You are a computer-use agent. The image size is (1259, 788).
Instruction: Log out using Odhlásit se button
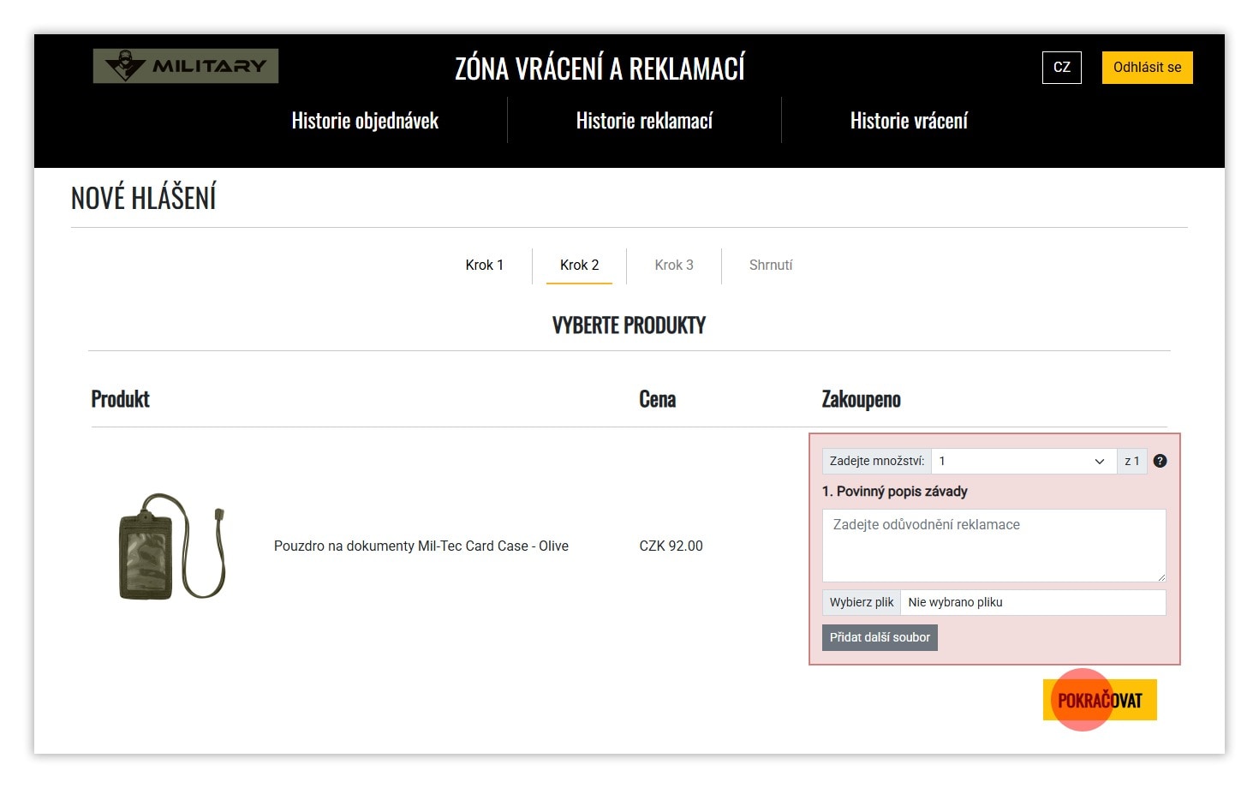coord(1147,68)
